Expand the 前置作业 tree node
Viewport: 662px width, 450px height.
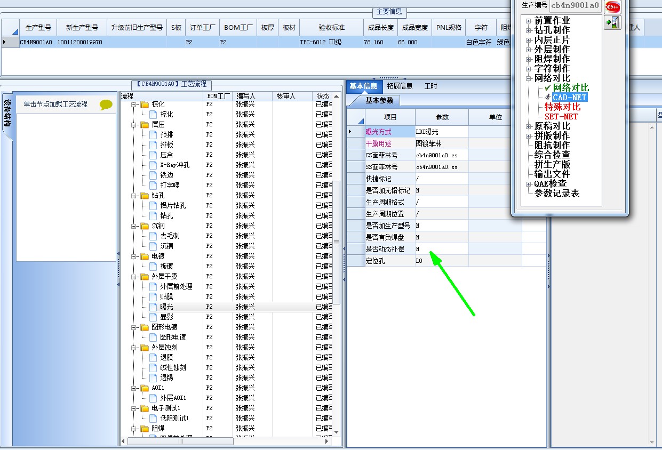click(529, 21)
